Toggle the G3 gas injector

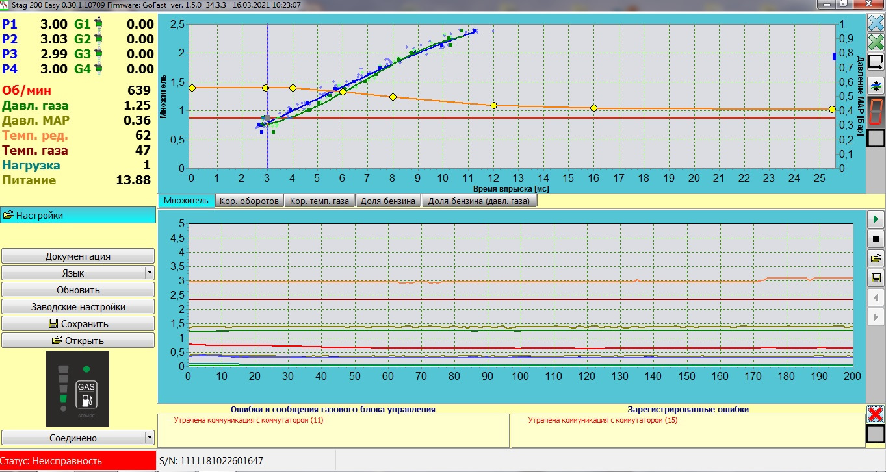[x=98, y=54]
